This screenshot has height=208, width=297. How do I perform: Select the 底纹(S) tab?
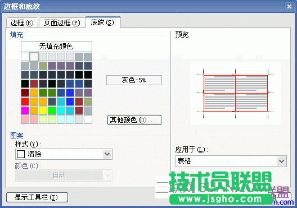tap(102, 22)
